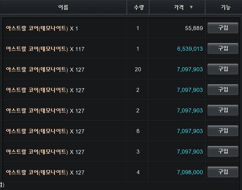Select the 아스트랄 코어 X 1 item name
The height and width of the screenshot is (190, 242).
[42, 28]
